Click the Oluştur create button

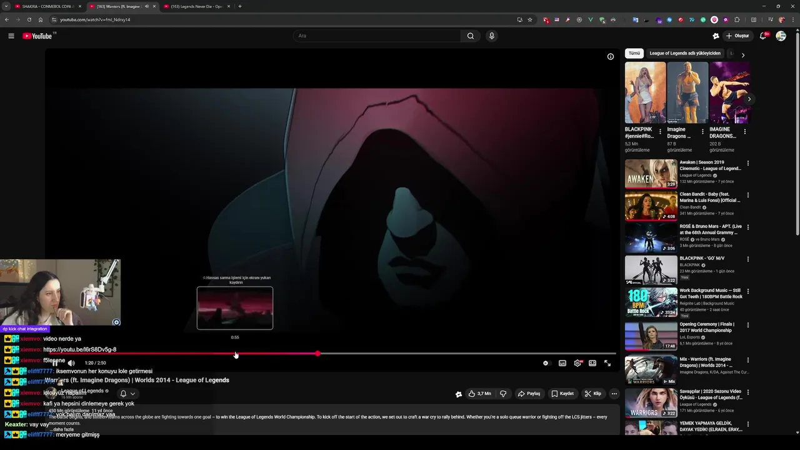point(737,36)
